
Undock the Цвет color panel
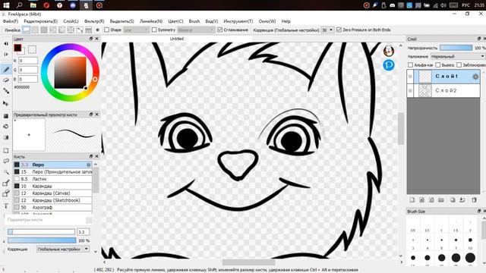click(91, 39)
